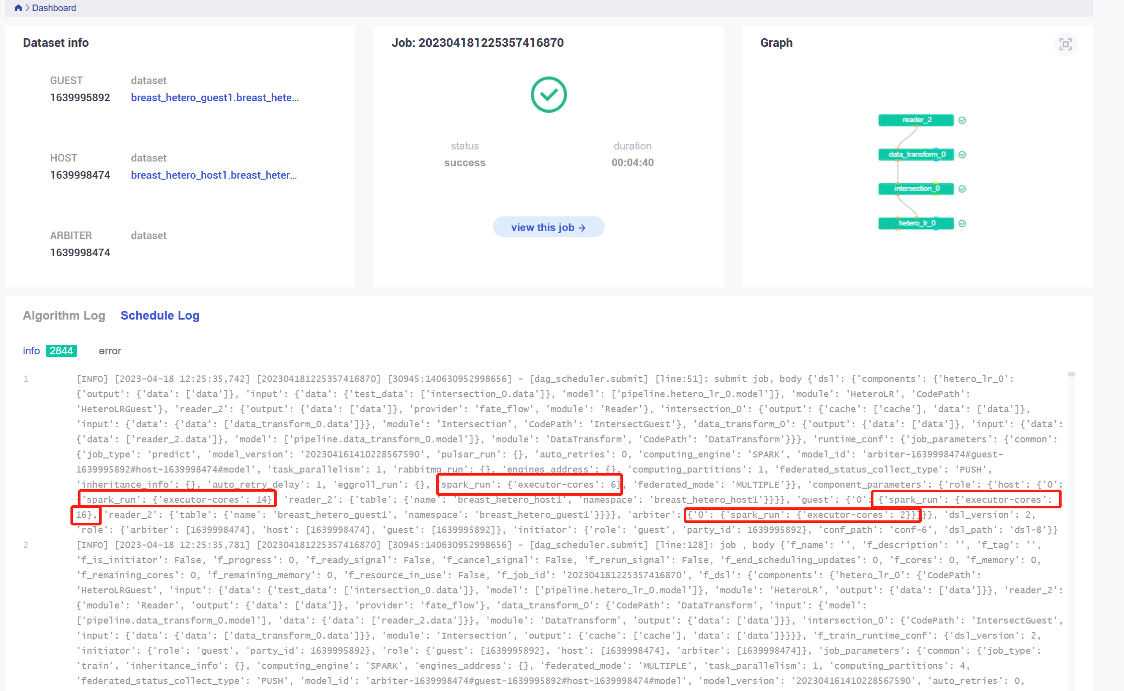Filter log entries by info level

[x=31, y=351]
